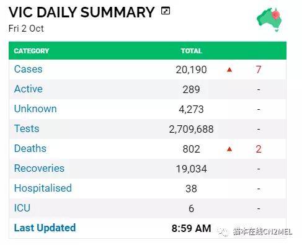Open the expand icon beside VIC DAILY SUMMARY
The height and width of the screenshot is (245, 302).
[166, 11]
